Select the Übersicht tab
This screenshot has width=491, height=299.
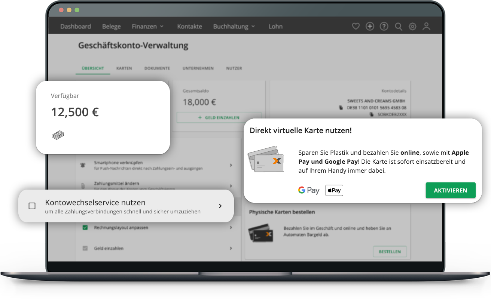coord(93,68)
